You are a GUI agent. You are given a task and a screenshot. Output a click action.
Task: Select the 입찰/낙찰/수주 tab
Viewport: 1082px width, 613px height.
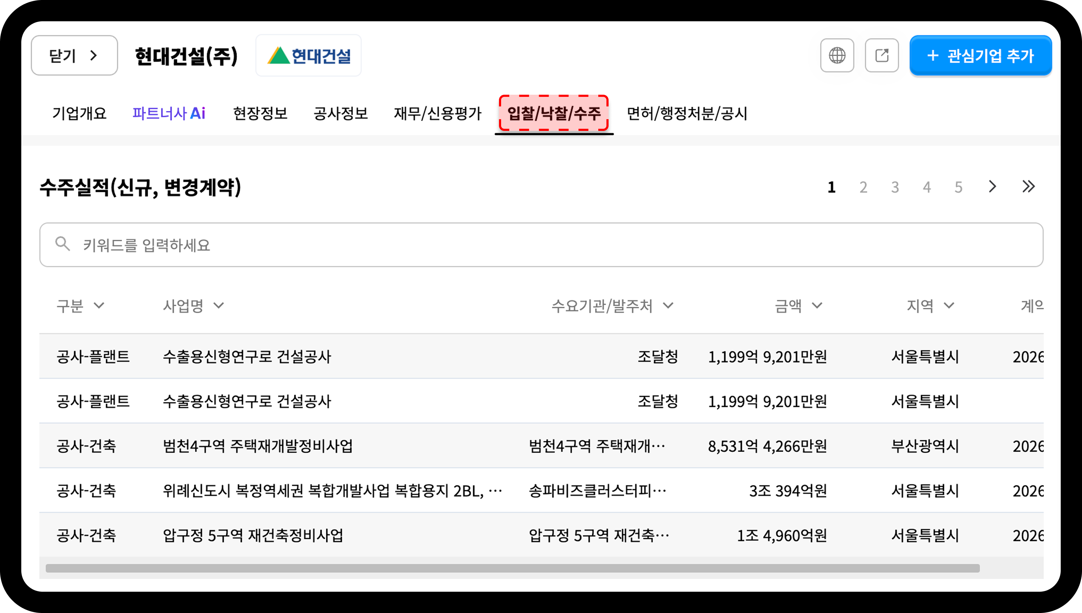pos(554,113)
